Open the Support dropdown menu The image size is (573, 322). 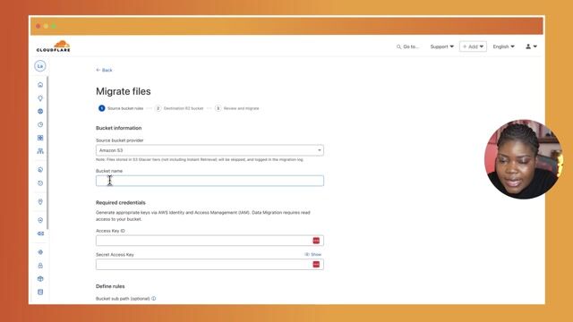coord(441,47)
